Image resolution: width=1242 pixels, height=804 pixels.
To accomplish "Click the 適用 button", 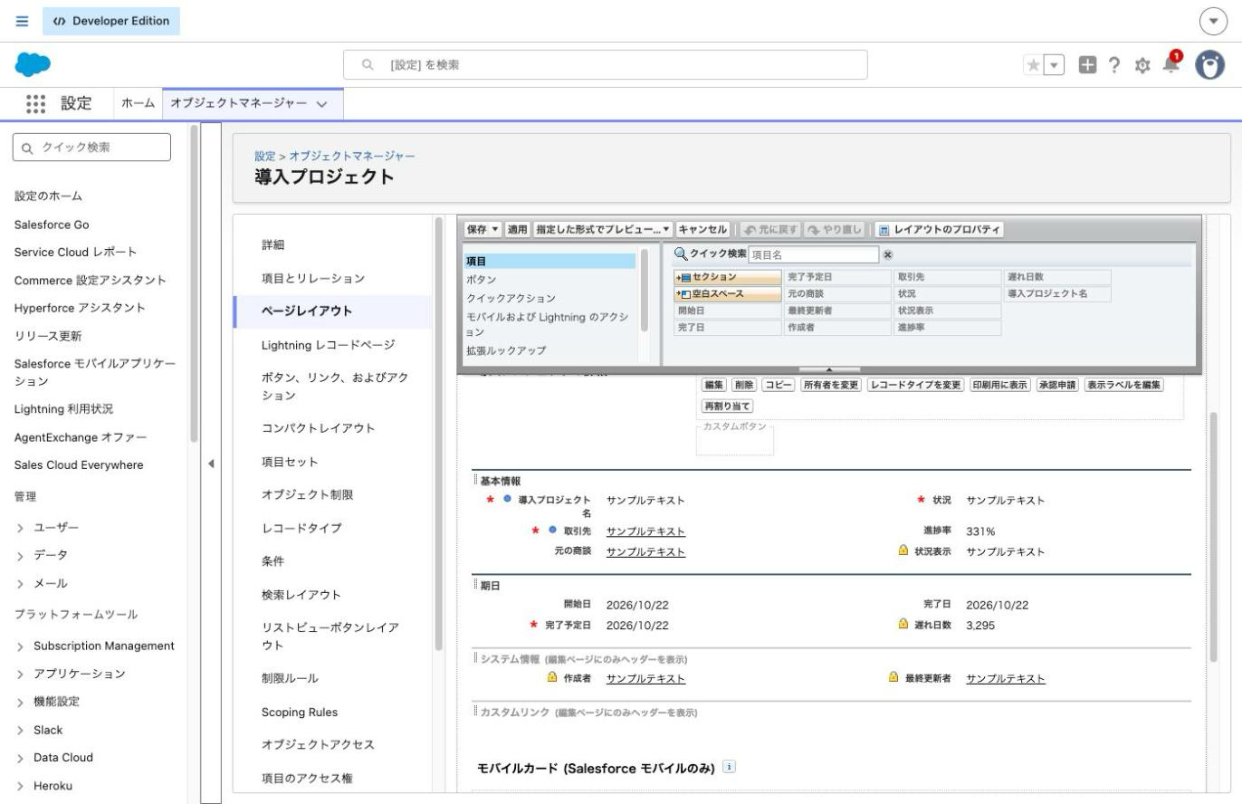I will 517,230.
